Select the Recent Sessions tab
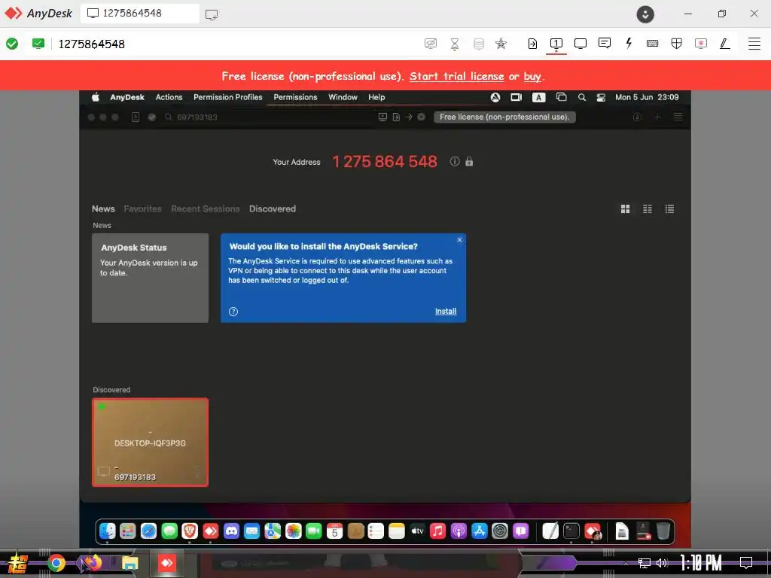The width and height of the screenshot is (771, 578). tap(205, 209)
